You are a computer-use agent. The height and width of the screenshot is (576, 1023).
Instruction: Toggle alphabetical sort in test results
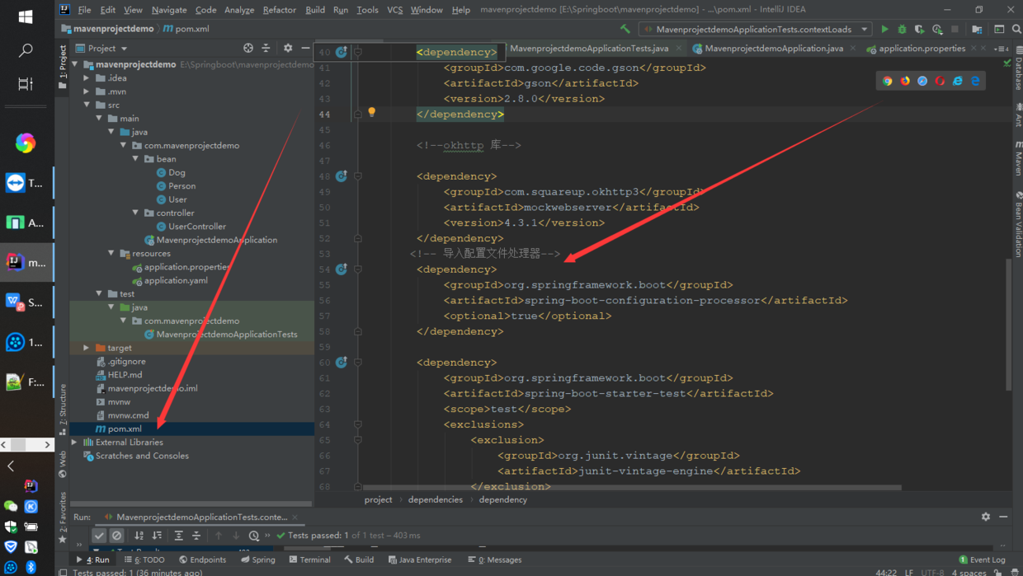pyautogui.click(x=139, y=536)
